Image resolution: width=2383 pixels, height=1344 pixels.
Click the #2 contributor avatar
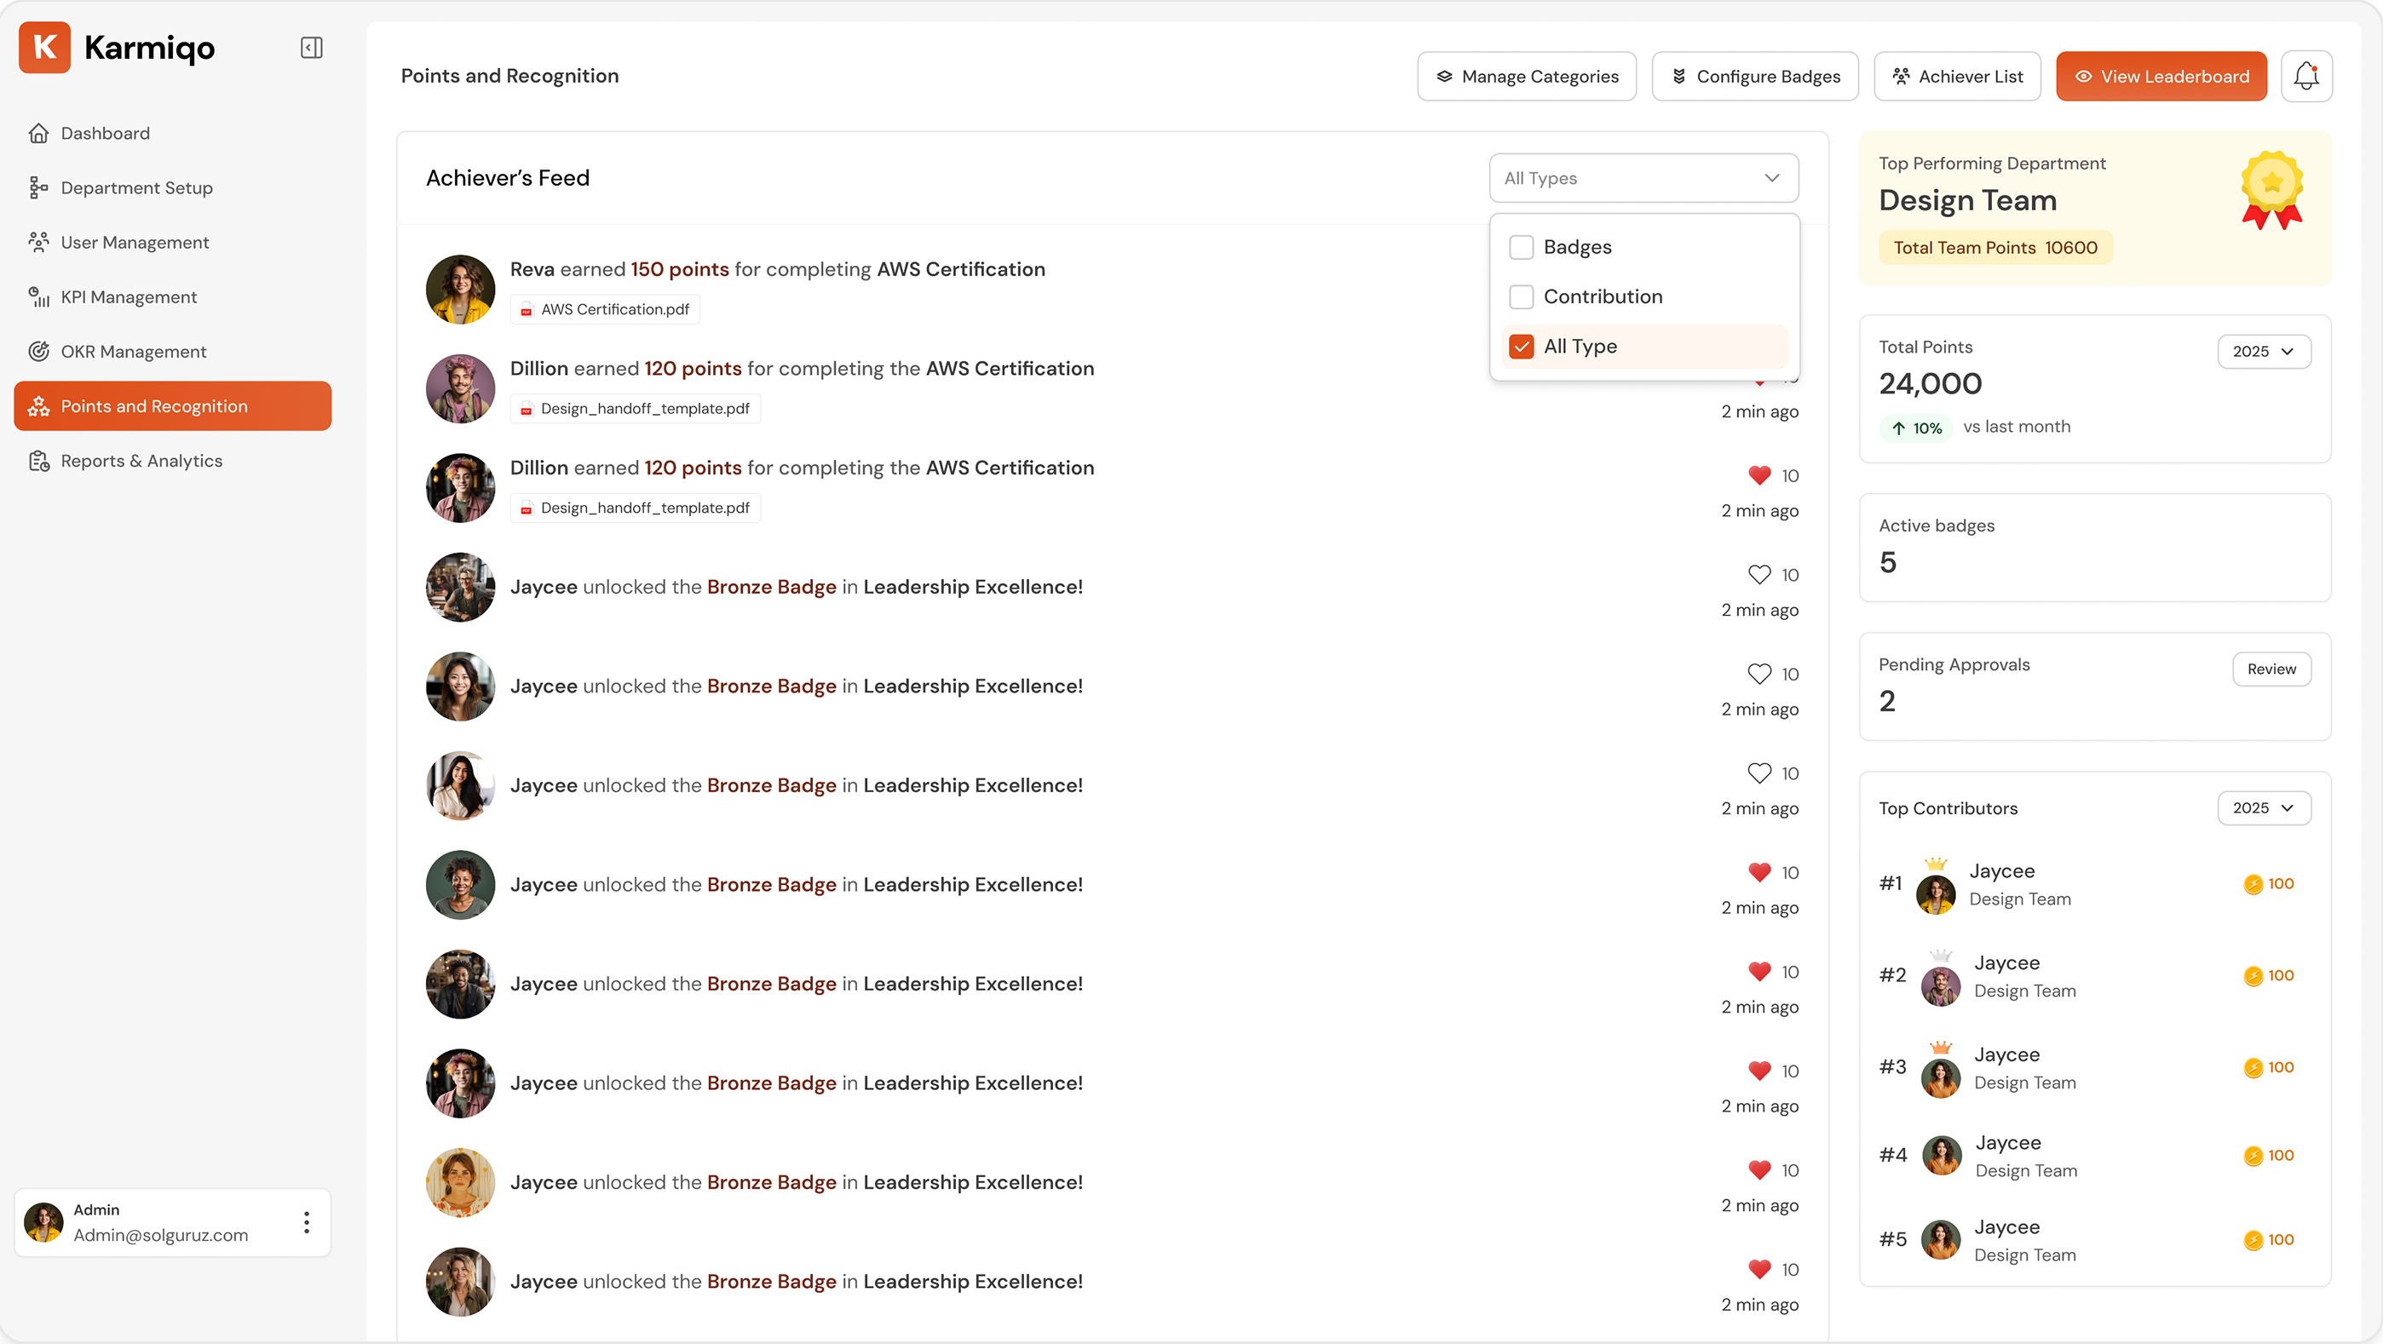tap(1941, 985)
